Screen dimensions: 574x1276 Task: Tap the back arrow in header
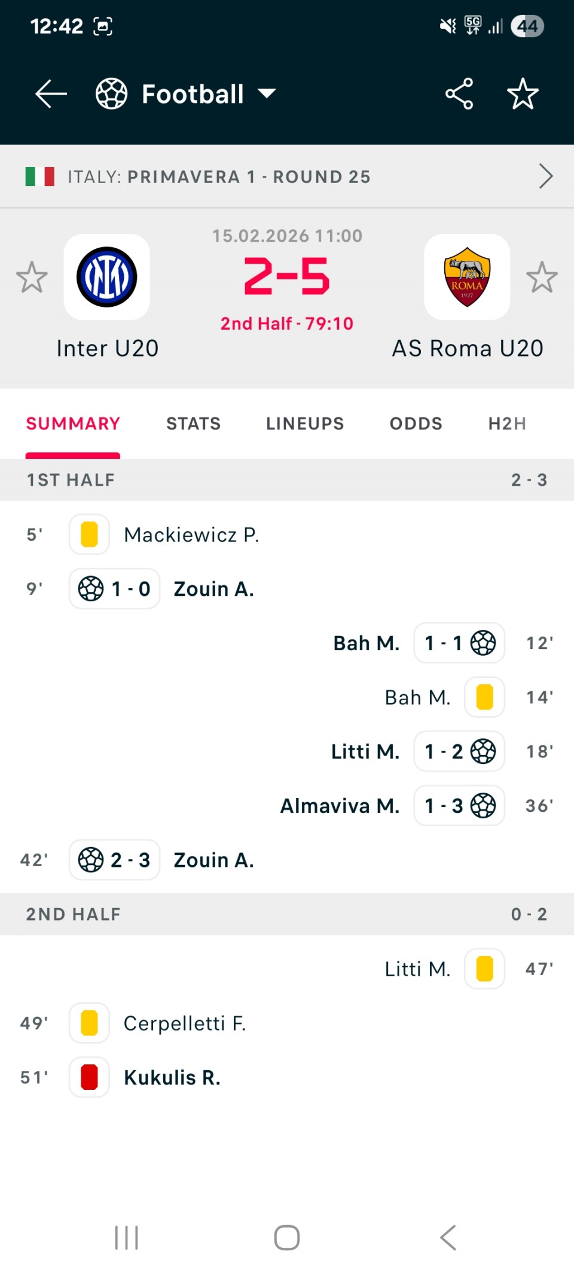pyautogui.click(x=51, y=94)
